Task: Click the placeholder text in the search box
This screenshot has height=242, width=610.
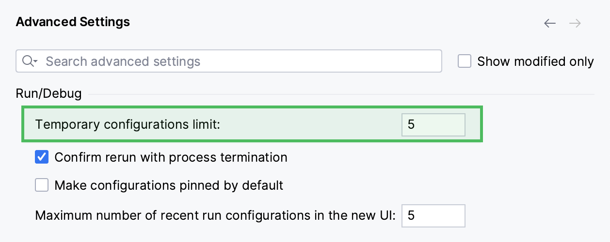Action: [123, 61]
